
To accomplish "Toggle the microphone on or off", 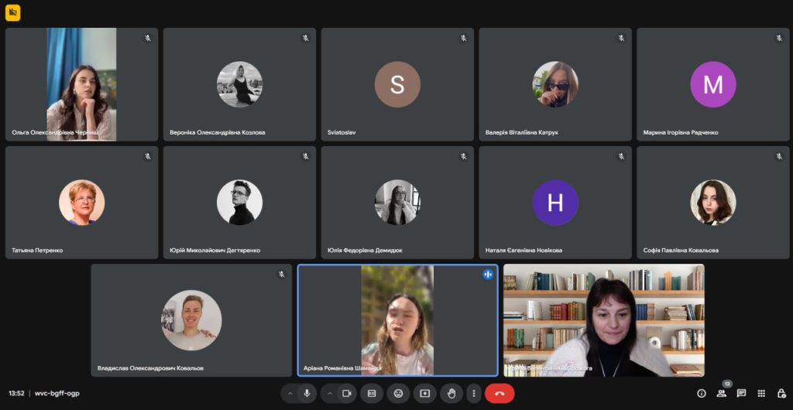I will [307, 393].
